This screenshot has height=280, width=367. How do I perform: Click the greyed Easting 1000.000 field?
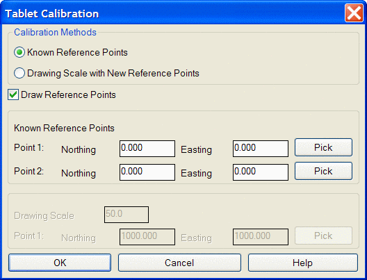point(261,237)
